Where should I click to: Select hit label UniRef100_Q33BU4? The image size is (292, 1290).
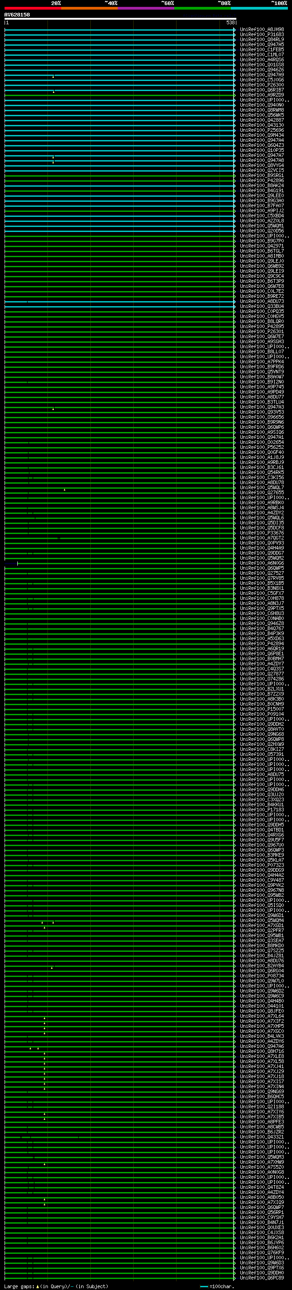coord(262,306)
